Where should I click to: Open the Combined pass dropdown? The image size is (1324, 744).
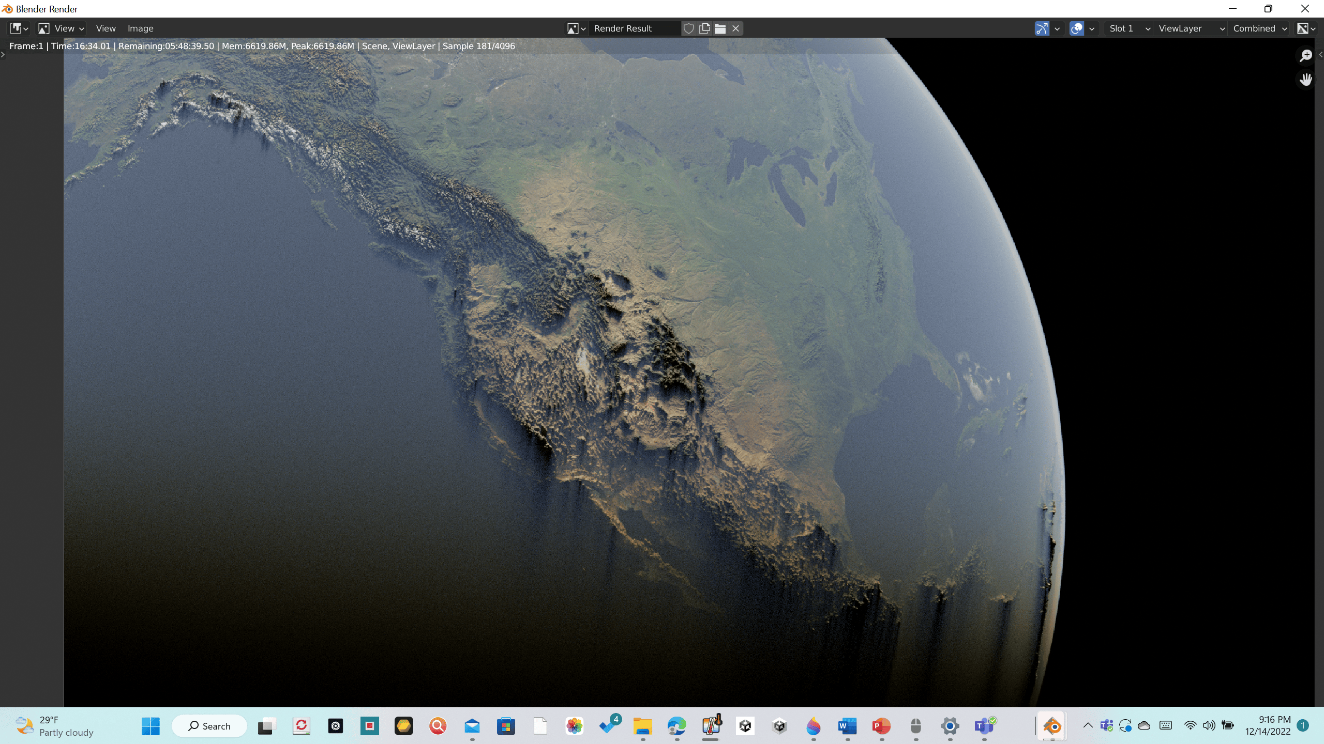[1259, 28]
